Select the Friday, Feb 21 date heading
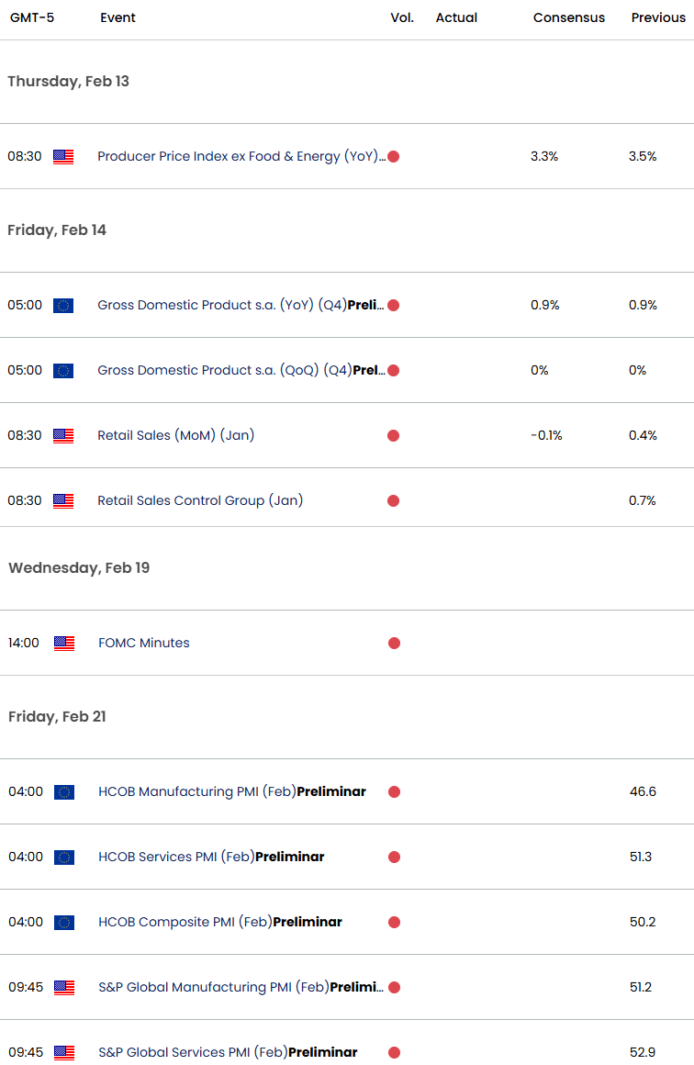This screenshot has height=1065, width=694. (57, 717)
